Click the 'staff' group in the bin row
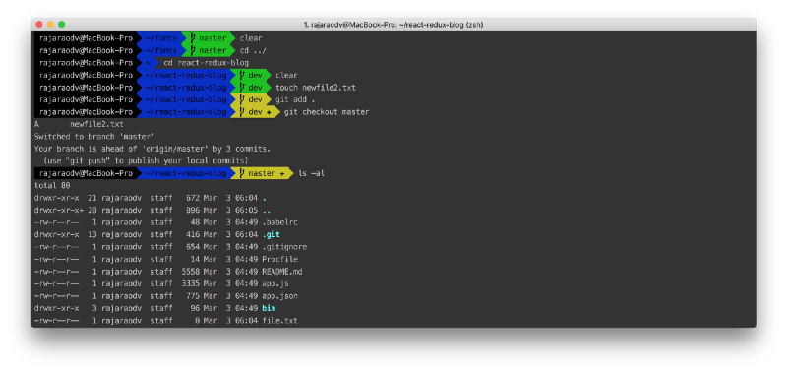The height and width of the screenshot is (372, 787). tap(161, 308)
